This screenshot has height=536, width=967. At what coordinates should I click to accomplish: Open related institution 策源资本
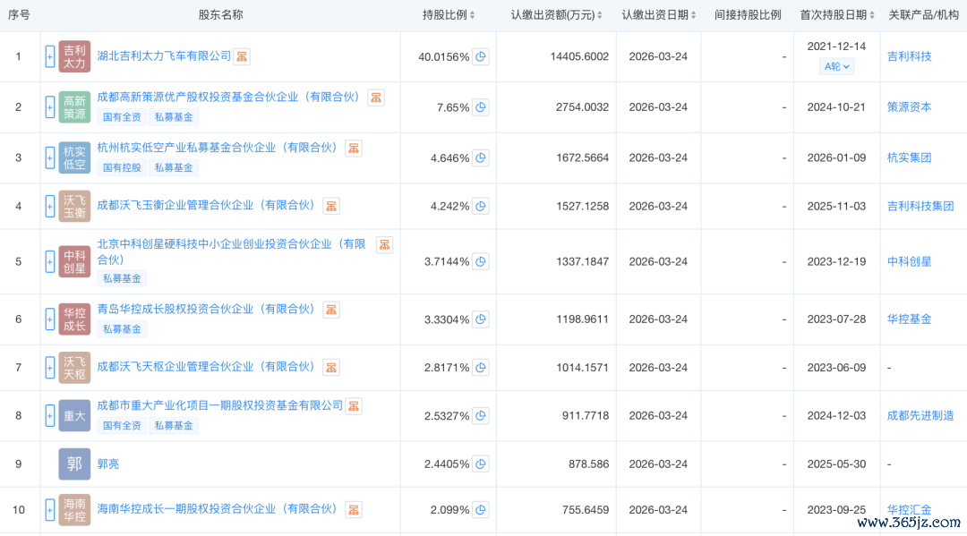coord(909,107)
